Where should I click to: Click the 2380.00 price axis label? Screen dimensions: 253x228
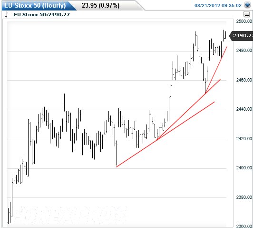pyautogui.click(x=244, y=197)
